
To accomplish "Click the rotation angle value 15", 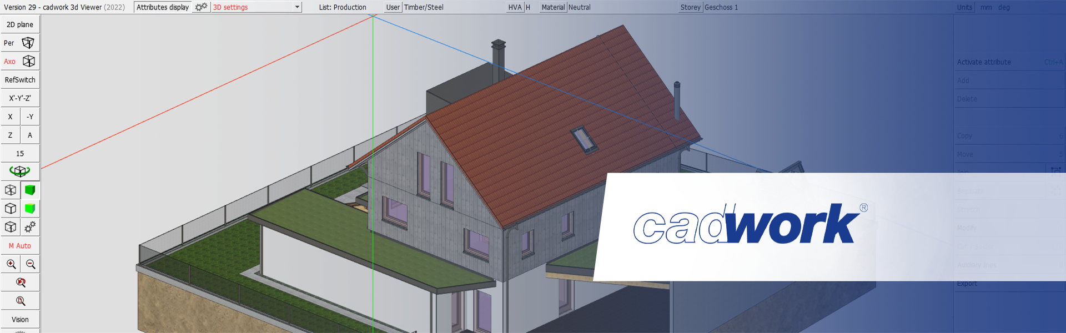I will (x=20, y=154).
